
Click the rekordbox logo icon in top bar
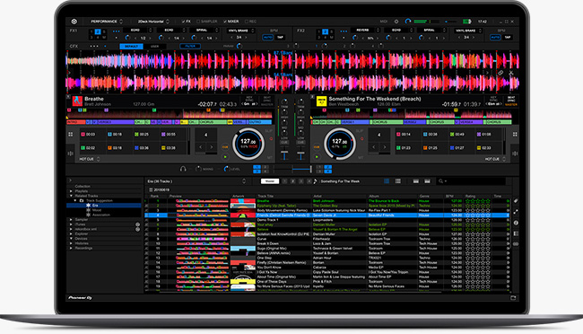pos(74,22)
